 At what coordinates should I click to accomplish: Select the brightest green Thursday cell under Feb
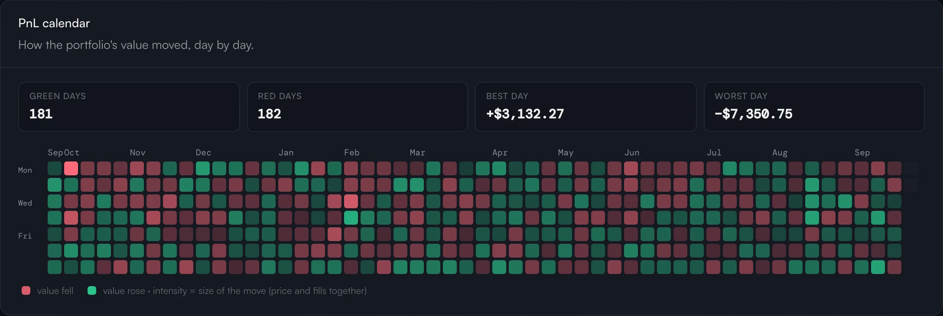tap(351, 218)
